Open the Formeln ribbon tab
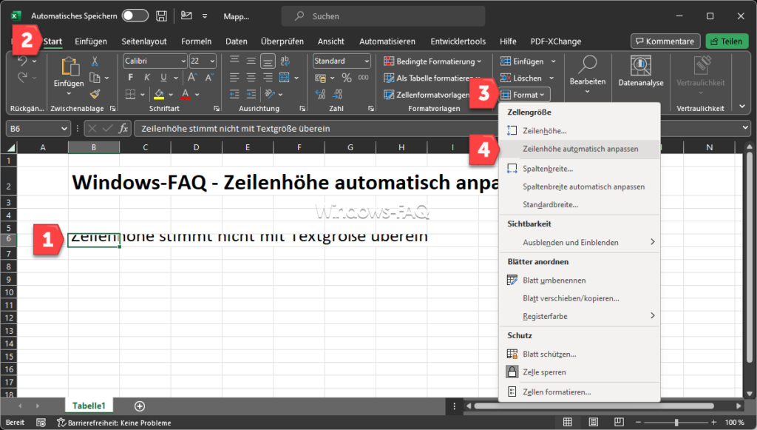Image resolution: width=757 pixels, height=430 pixels. (196, 41)
